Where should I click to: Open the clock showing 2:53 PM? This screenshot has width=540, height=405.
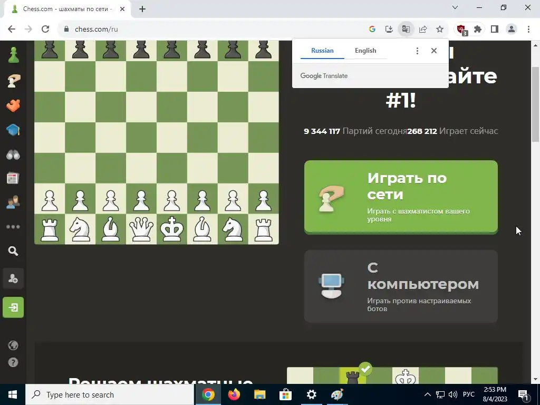coord(495,394)
